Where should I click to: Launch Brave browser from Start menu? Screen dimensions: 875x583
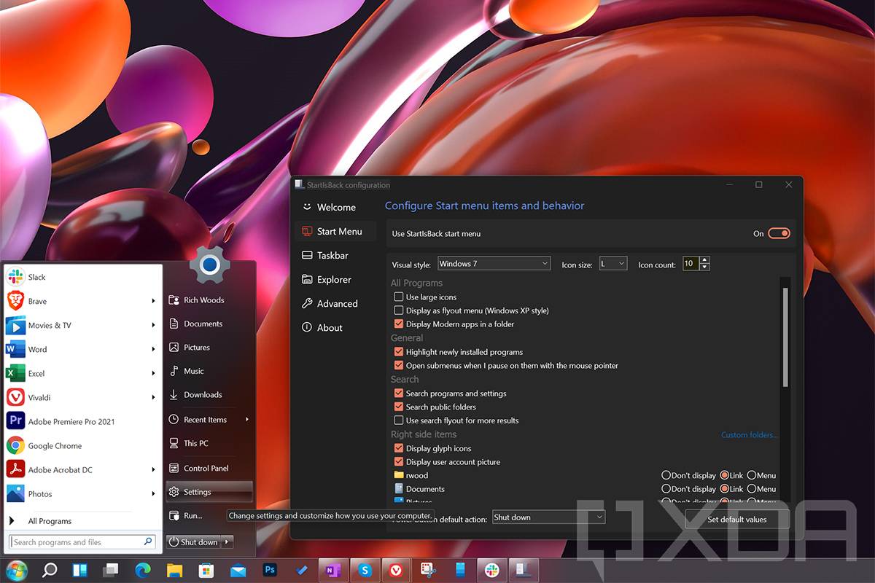click(37, 302)
